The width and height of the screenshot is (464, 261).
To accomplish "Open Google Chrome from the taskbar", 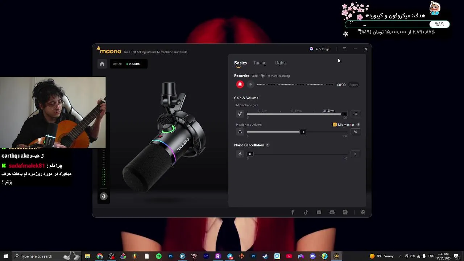I will click(x=100, y=256).
